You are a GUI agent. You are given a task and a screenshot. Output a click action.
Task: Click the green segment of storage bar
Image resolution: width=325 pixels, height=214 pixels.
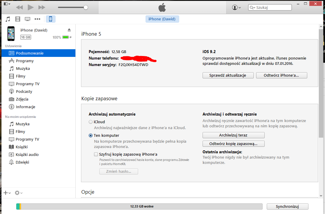[18, 206]
